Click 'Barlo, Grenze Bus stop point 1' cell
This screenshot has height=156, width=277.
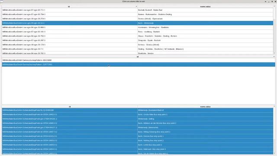click(205, 136)
